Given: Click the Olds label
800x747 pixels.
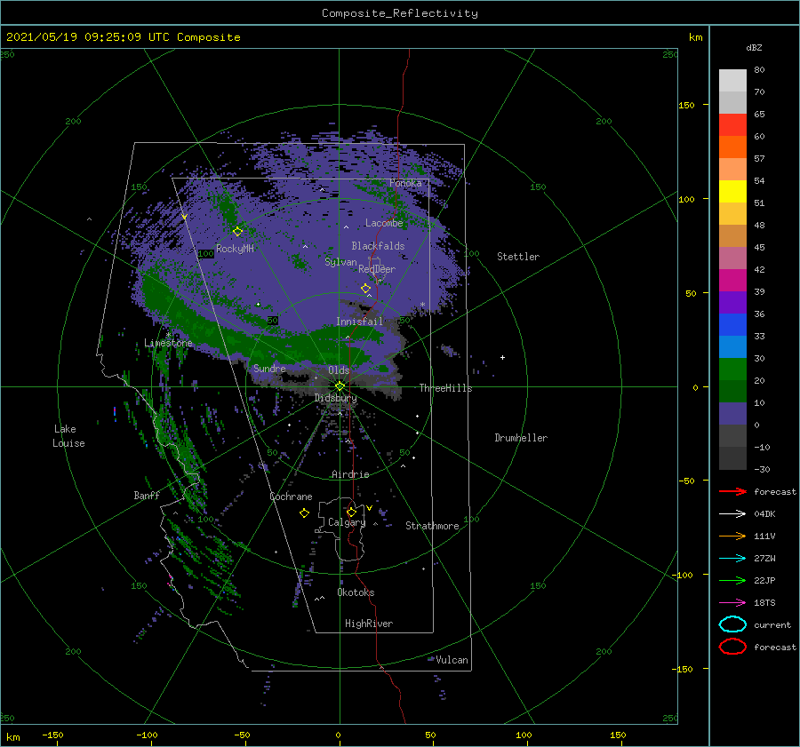Looking at the screenshot, I should [339, 370].
